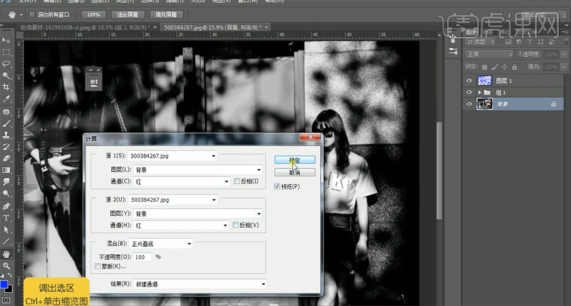The width and height of the screenshot is (571, 306).
Task: Toggle layer filtering switch on/off
Action: [566, 42]
